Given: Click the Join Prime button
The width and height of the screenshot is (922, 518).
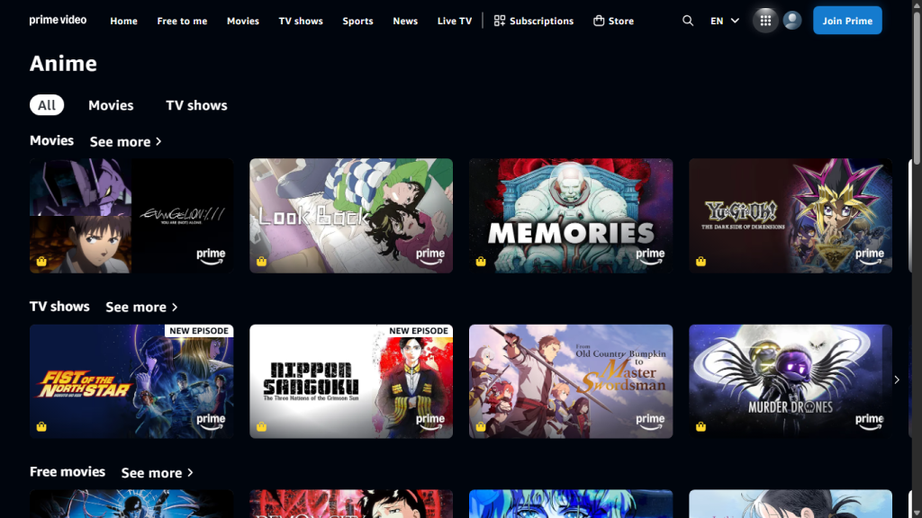Looking at the screenshot, I should 847,21.
